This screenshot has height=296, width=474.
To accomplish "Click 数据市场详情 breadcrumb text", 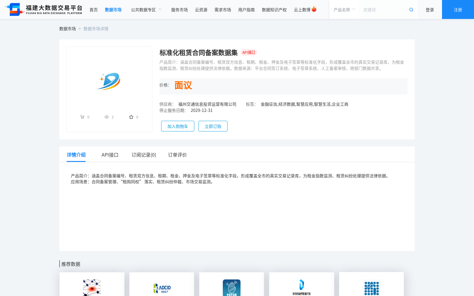I will tap(96, 29).
